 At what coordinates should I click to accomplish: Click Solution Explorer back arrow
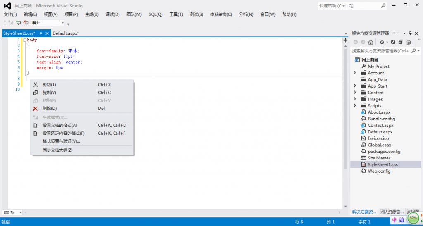356,42
